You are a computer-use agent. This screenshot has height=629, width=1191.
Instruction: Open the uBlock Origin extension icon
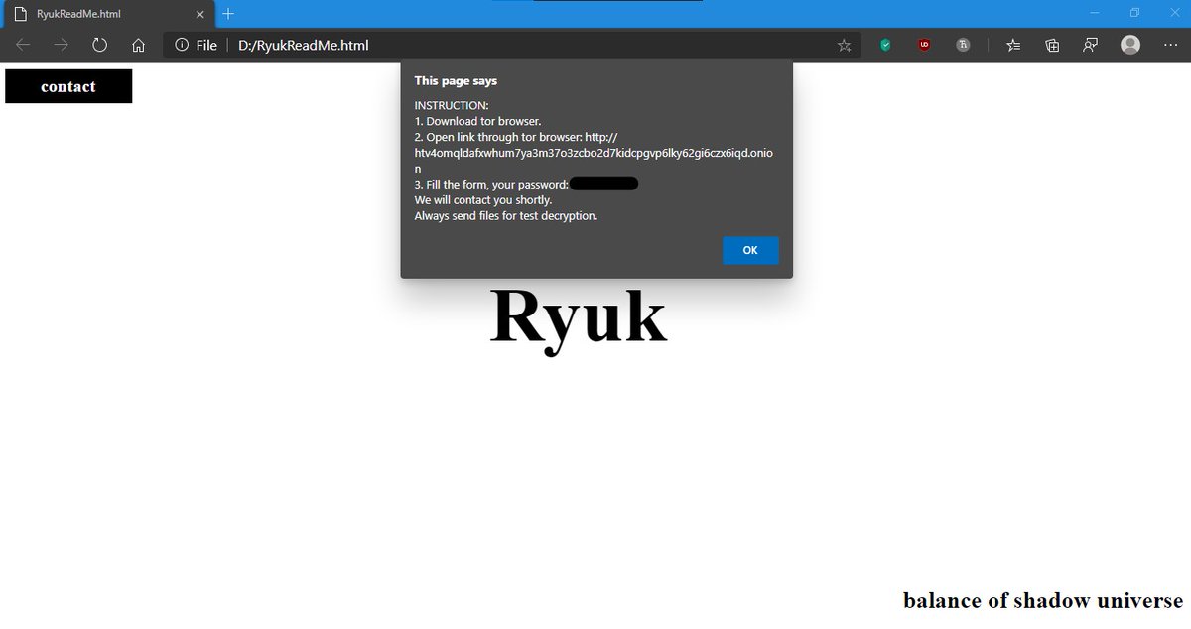[924, 45]
